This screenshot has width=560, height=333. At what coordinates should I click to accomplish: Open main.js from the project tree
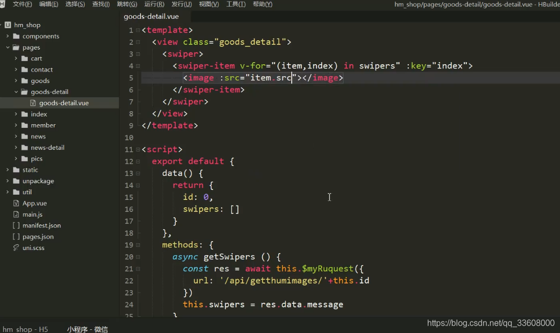point(32,215)
